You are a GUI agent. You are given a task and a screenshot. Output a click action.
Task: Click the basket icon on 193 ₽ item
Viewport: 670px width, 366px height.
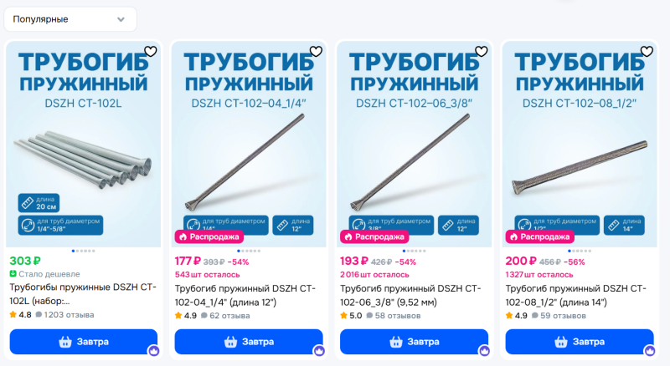tap(395, 342)
